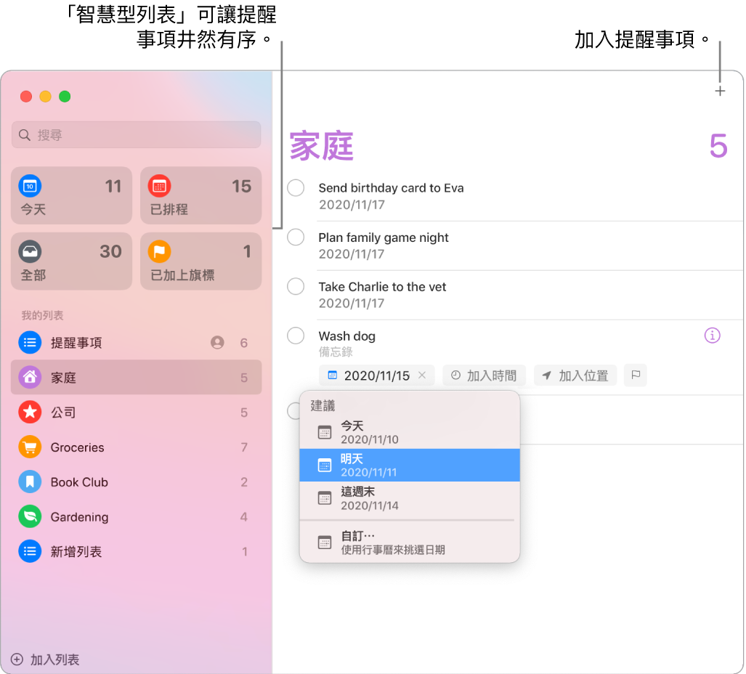
Task: Click the 加入時間 button
Action: pyautogui.click(x=485, y=375)
